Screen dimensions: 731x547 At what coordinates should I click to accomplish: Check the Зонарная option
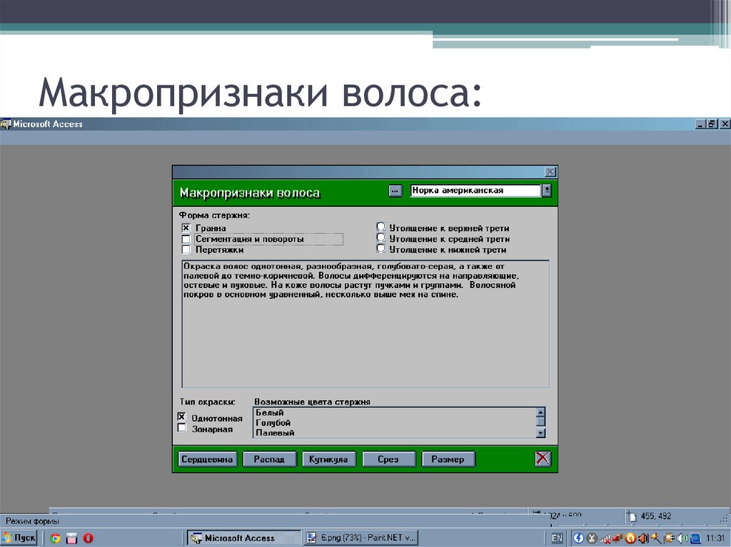tap(182, 428)
